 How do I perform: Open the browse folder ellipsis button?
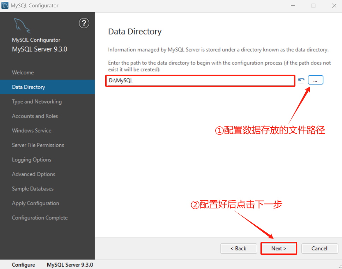(316, 80)
